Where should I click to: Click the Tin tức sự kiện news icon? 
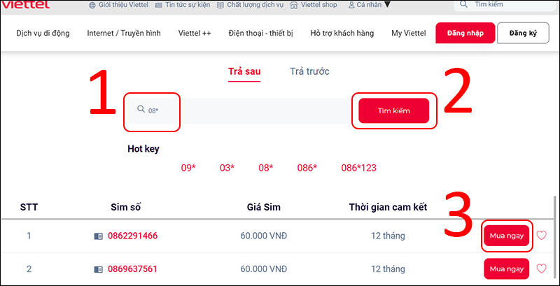[x=158, y=5]
